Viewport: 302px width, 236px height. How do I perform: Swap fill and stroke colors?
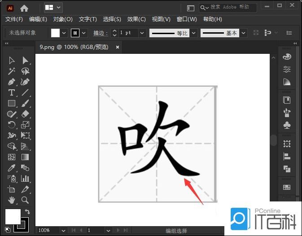coord(27,212)
